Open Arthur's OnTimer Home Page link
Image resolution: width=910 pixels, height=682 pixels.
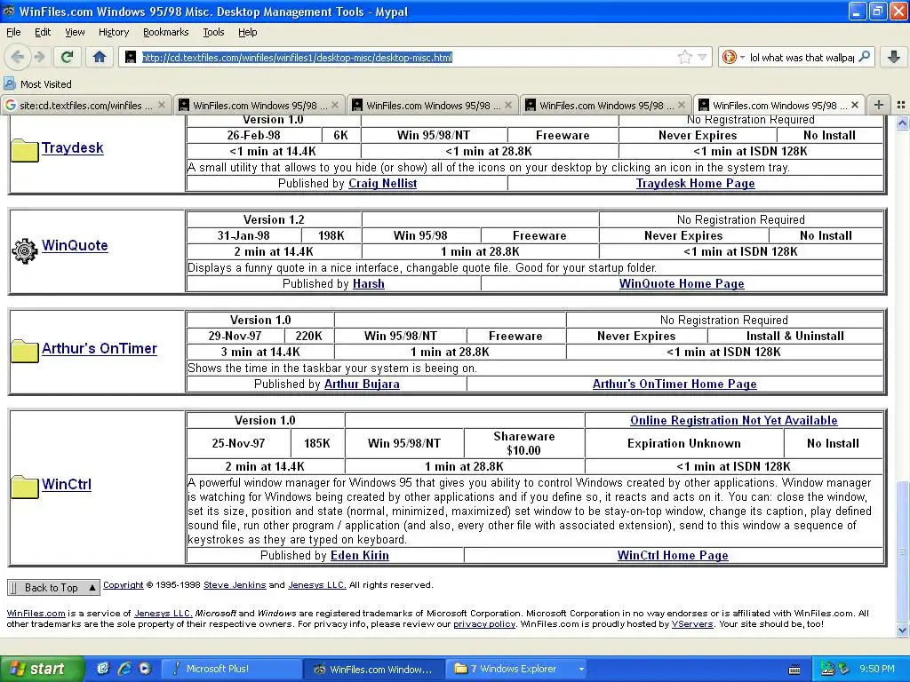coord(675,384)
